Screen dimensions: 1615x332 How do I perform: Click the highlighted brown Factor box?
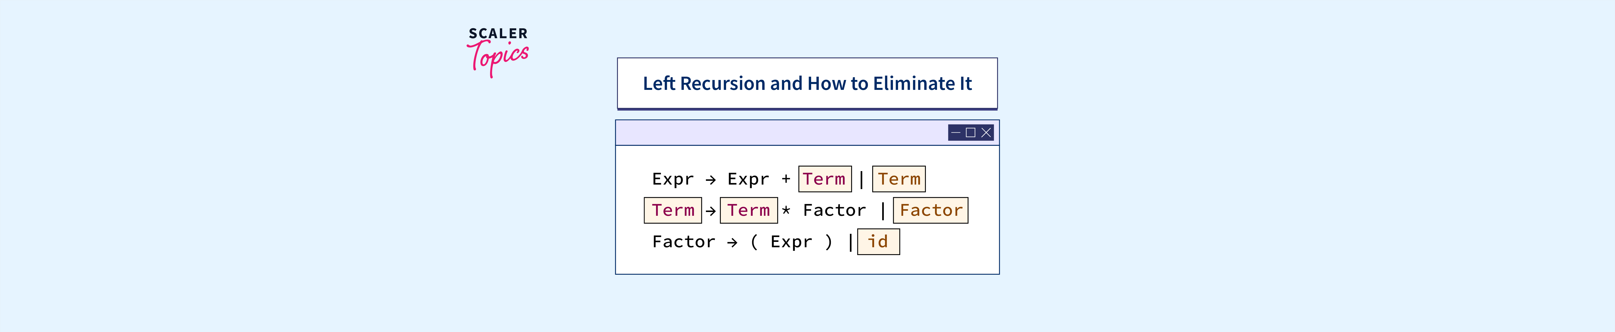(930, 210)
